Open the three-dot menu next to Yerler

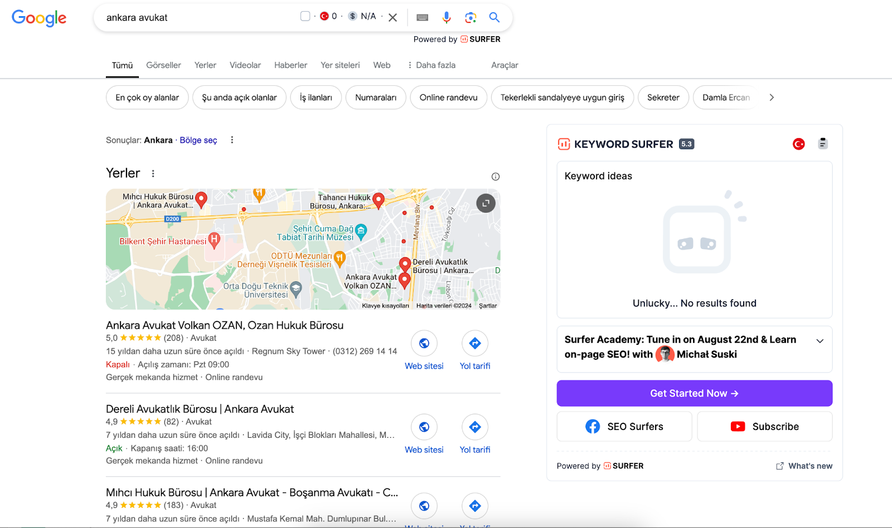(x=153, y=174)
